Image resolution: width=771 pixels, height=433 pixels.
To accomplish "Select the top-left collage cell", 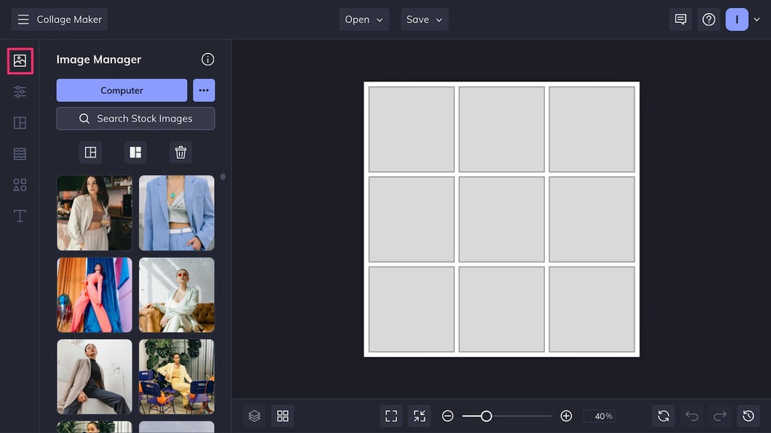I will click(x=412, y=130).
